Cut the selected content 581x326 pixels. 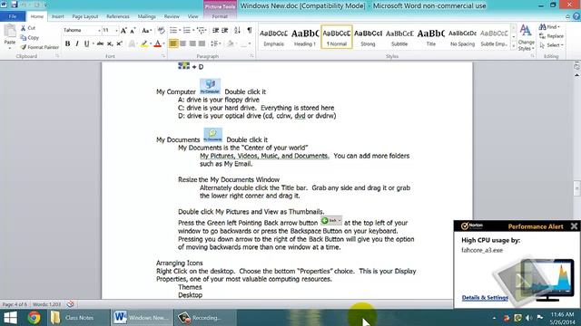28,28
